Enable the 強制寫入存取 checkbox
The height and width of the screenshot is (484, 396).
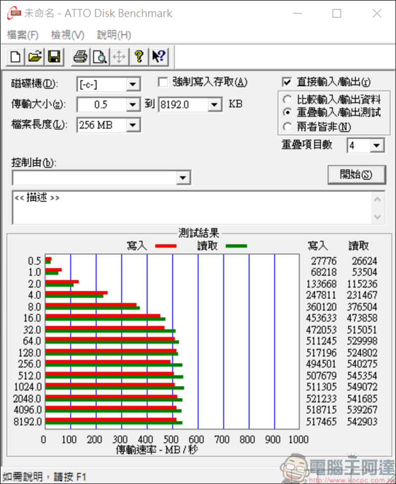[x=163, y=82]
